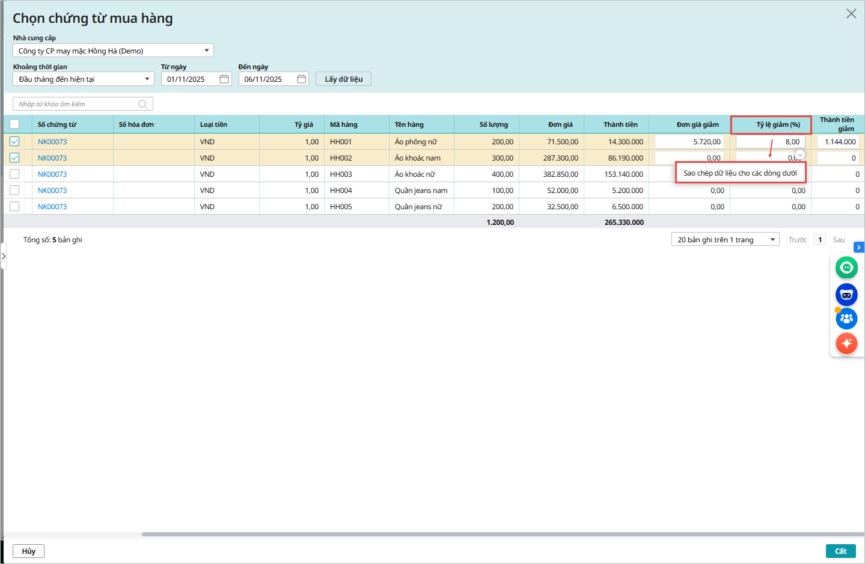Click the blue robot assistant icon

pos(846,295)
